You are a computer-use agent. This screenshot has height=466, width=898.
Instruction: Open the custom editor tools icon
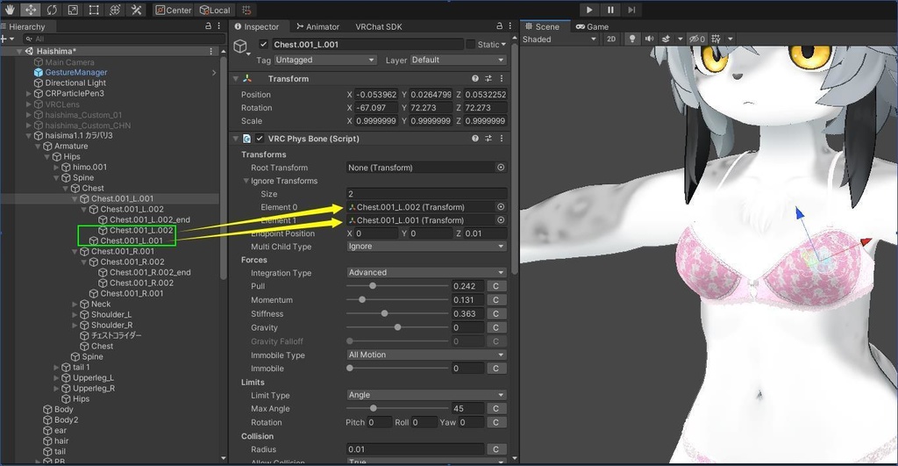(136, 10)
